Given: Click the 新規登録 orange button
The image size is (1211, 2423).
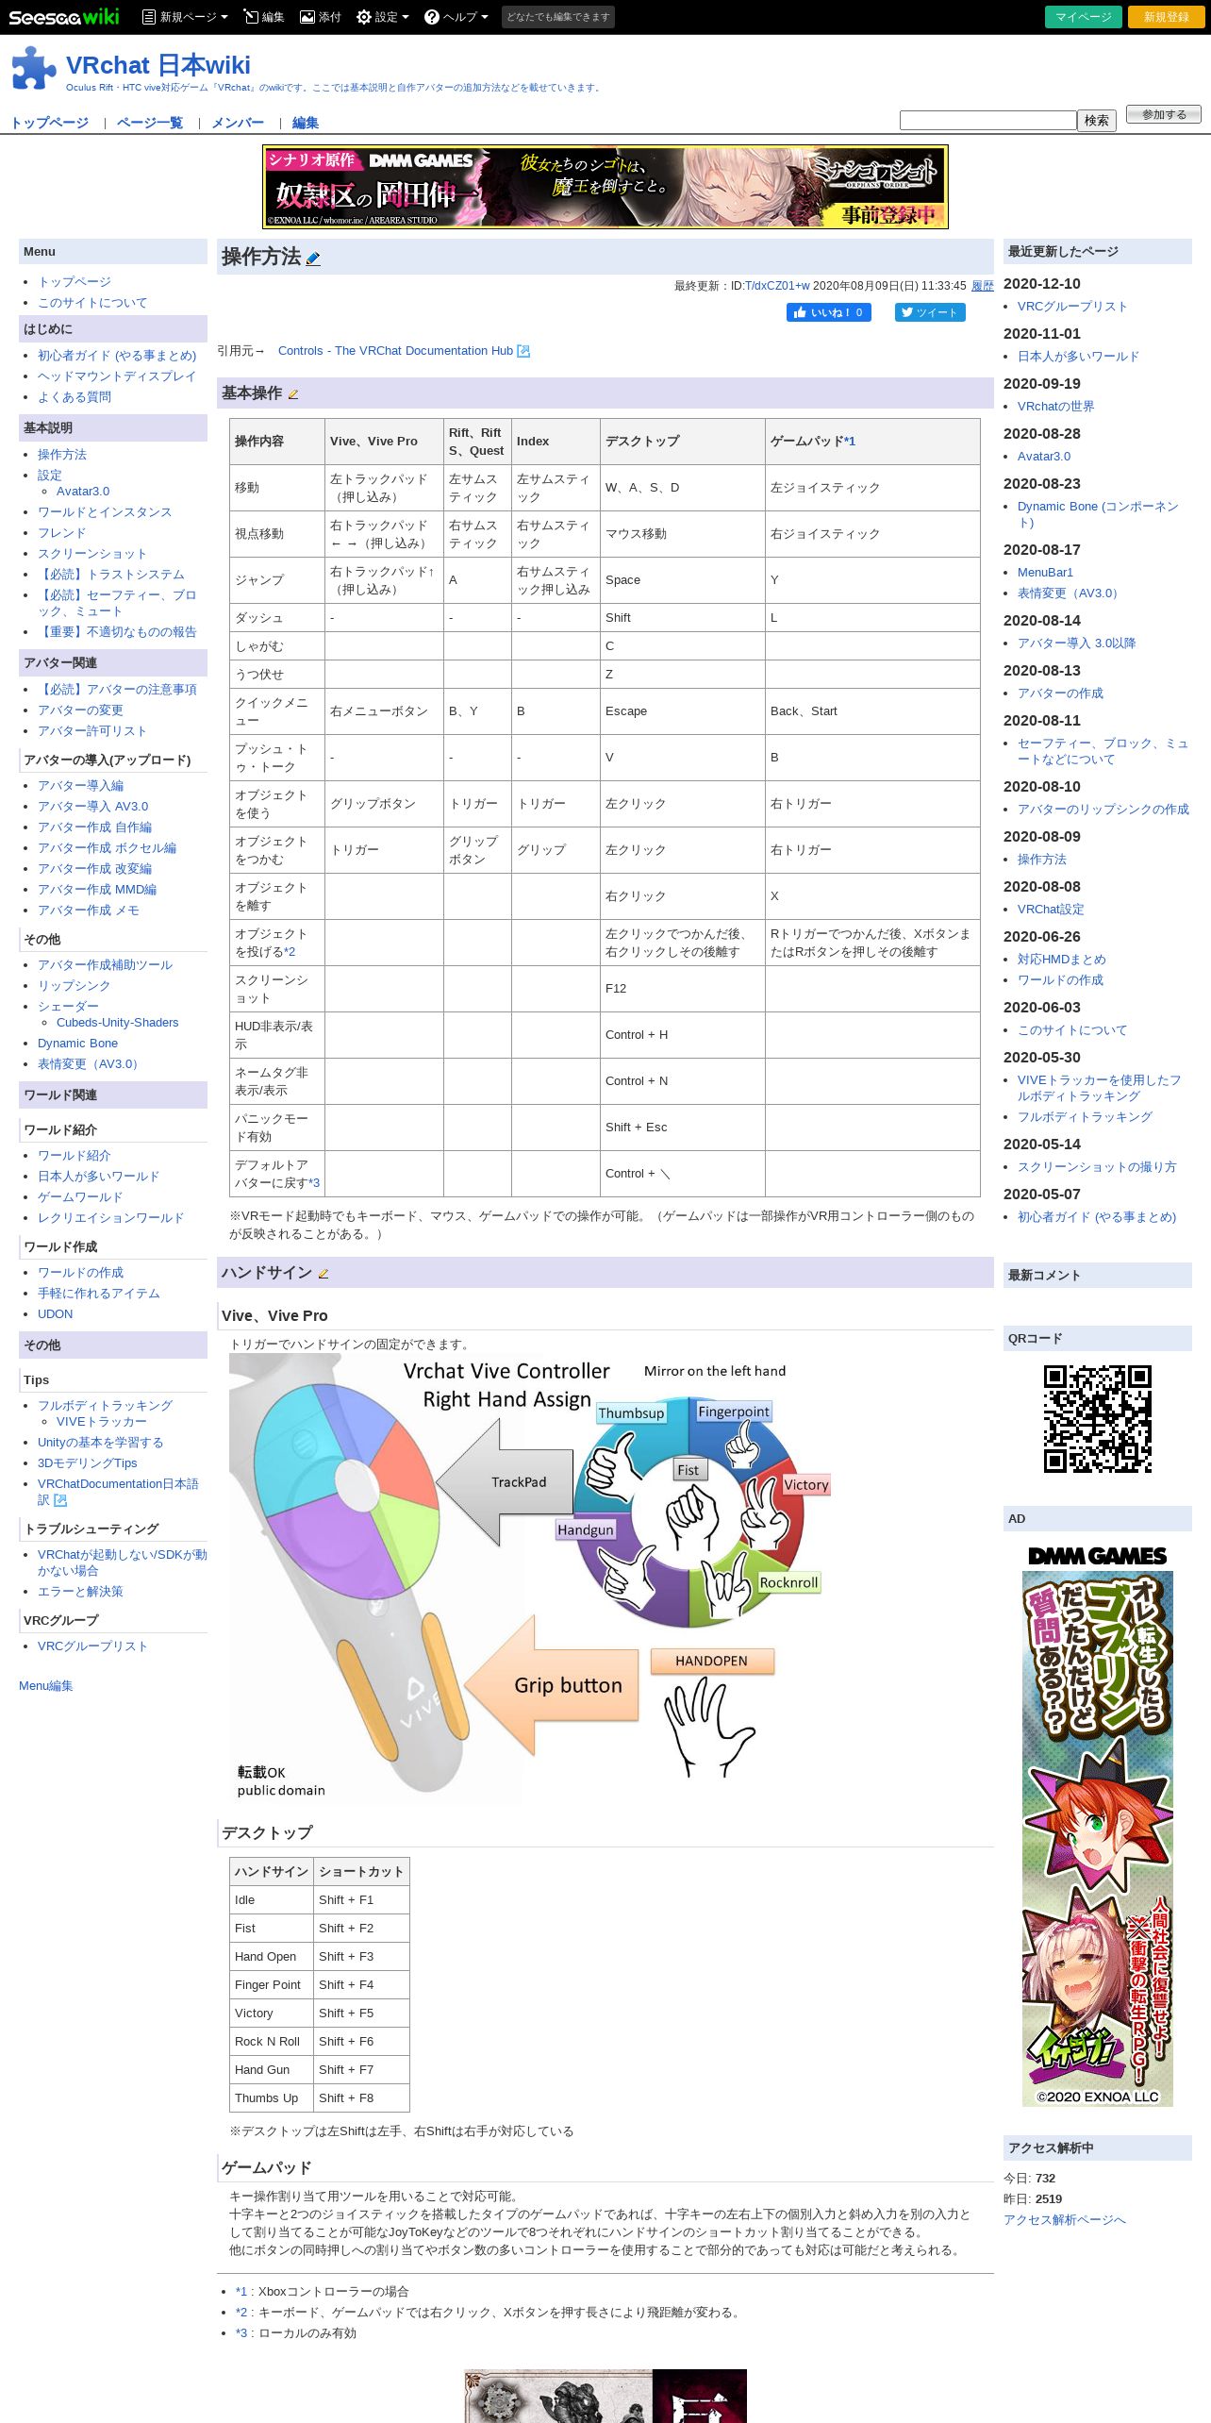Looking at the screenshot, I should click(1167, 17).
